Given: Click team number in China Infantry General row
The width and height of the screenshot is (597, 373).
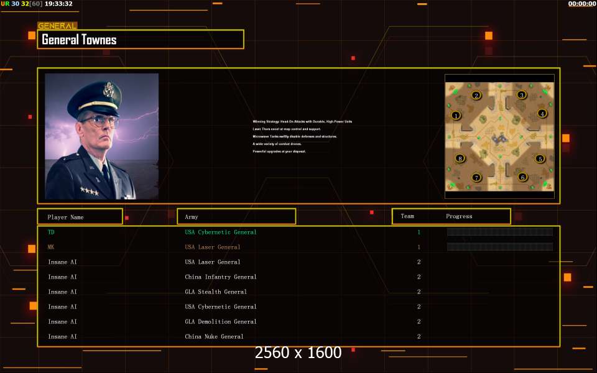Looking at the screenshot, I should [x=419, y=277].
